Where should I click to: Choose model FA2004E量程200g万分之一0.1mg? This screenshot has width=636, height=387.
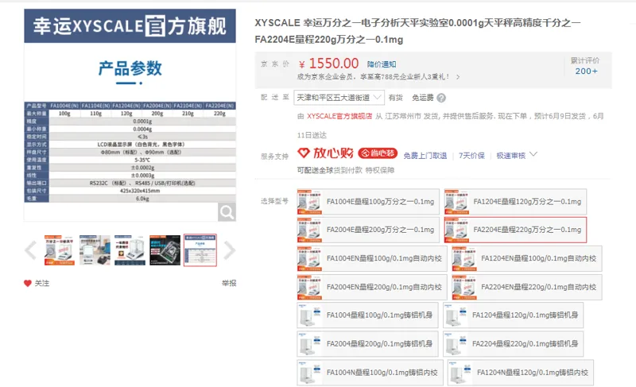368,230
